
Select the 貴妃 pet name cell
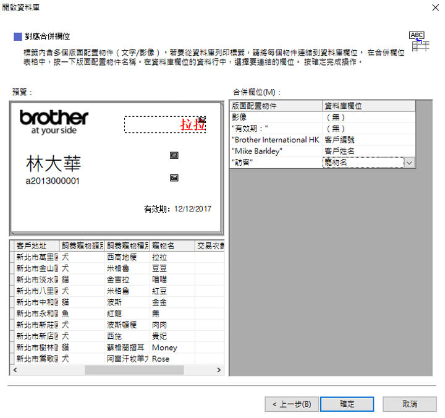pos(172,336)
